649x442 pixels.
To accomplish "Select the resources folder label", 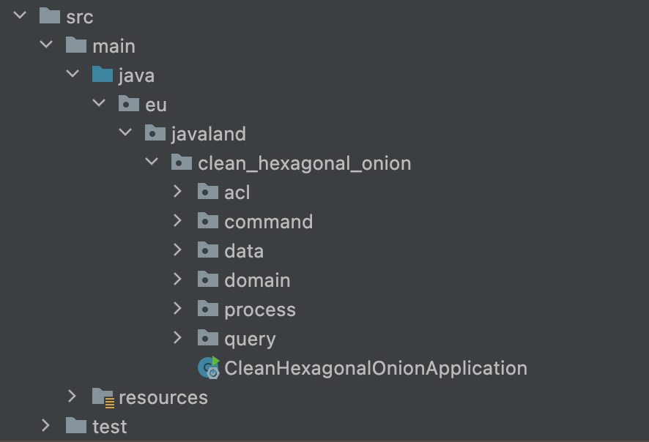I will pos(163,398).
